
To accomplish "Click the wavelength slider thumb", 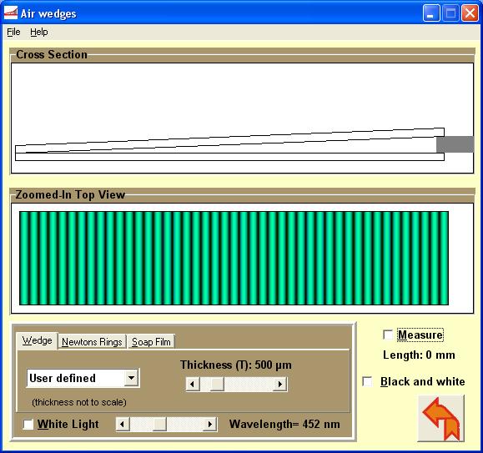I will point(159,425).
